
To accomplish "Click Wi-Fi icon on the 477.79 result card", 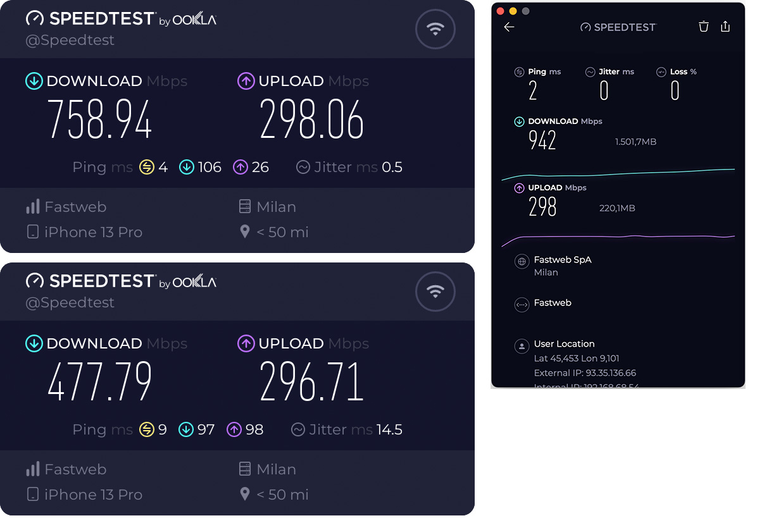I will 435,292.
